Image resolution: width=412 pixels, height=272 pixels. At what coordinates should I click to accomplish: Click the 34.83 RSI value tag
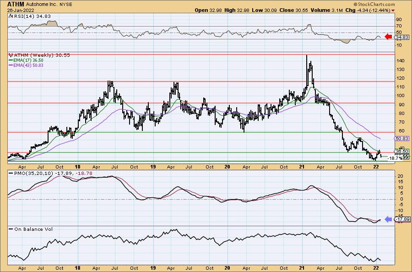tap(402, 37)
